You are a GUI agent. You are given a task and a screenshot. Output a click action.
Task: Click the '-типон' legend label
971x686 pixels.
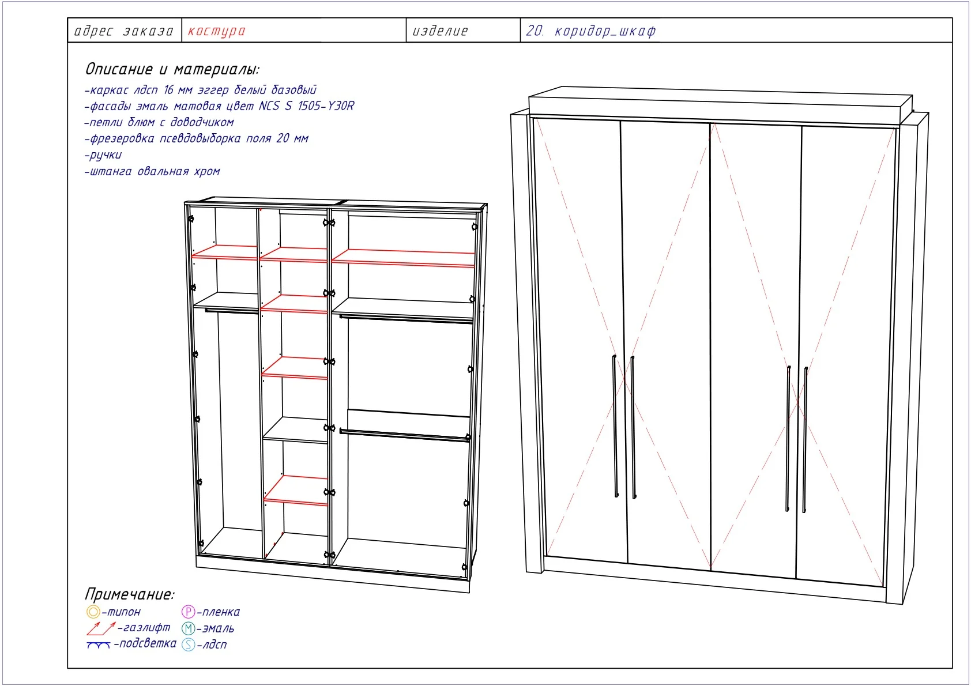pos(121,612)
